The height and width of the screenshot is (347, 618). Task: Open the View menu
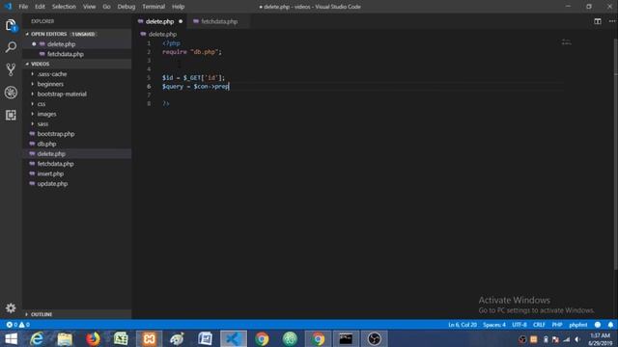tap(89, 7)
